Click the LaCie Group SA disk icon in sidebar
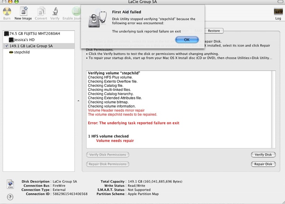This screenshot has width=285, height=204. click(7, 46)
